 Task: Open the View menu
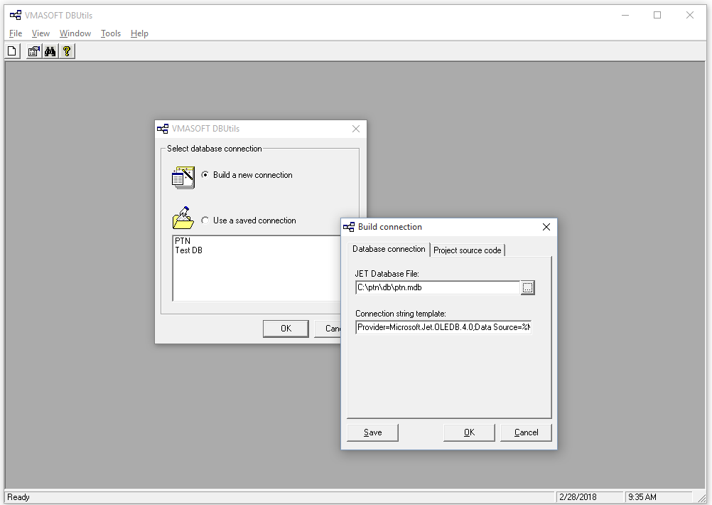click(41, 33)
